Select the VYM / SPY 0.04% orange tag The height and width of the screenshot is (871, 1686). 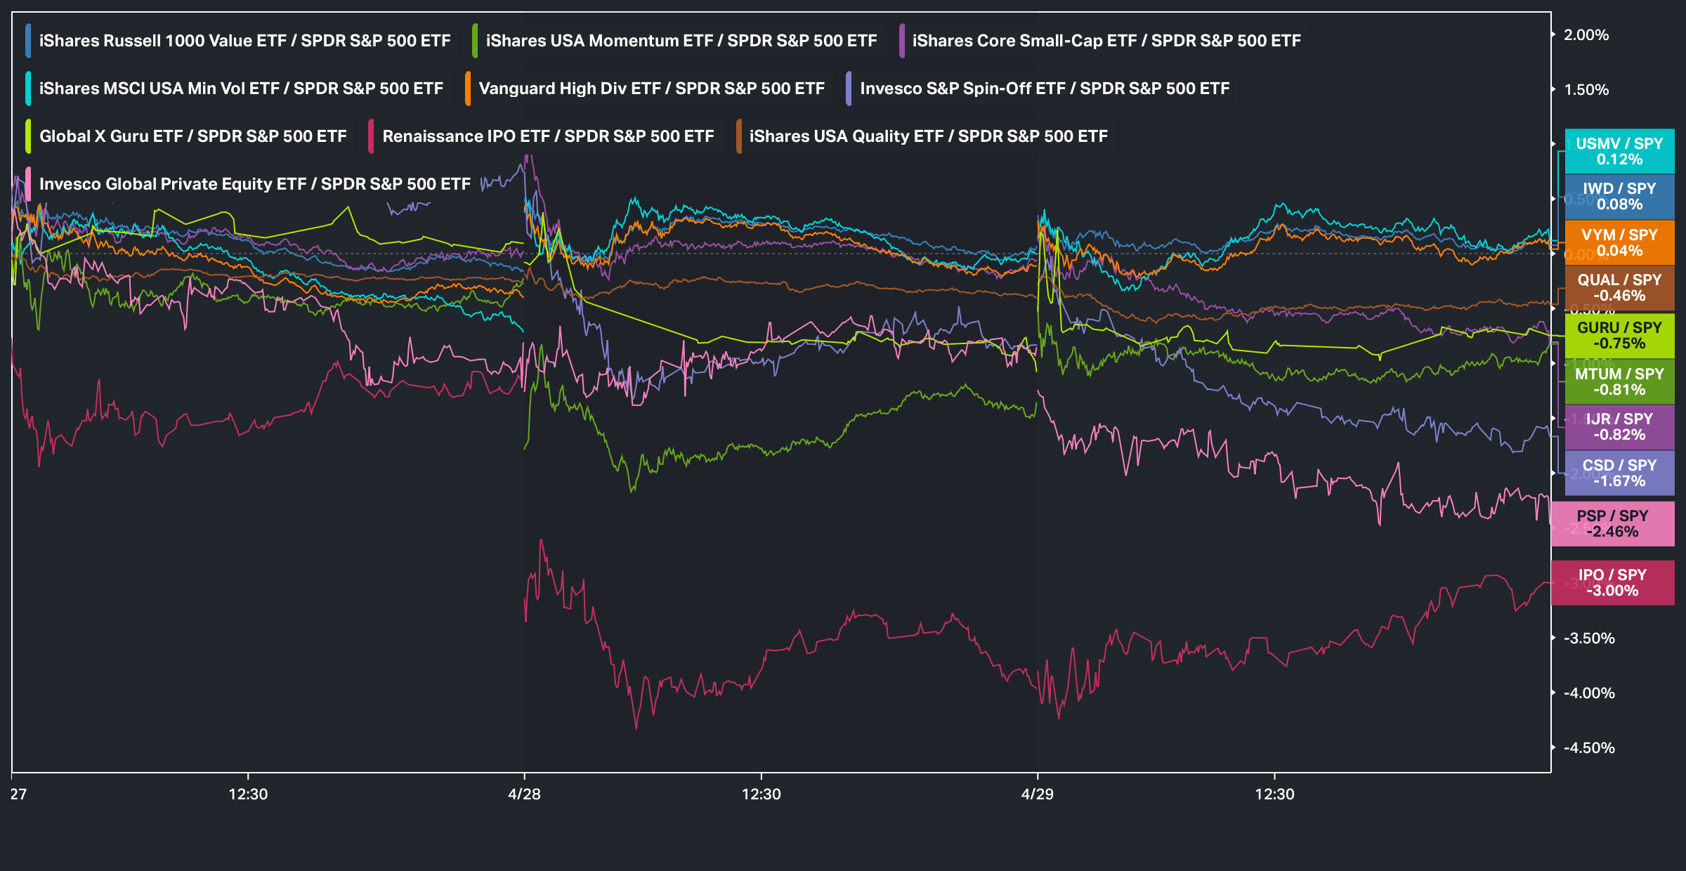click(1619, 243)
